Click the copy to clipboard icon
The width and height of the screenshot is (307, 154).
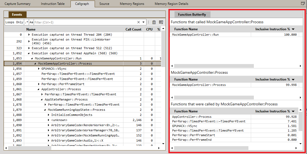(154, 22)
